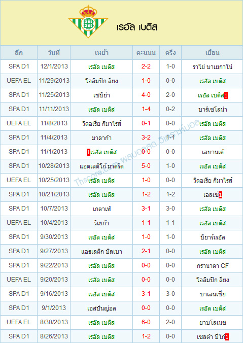Viewport: 243px width, 343px height.
Task: Click the 6-0 score against ยาบโลเนช
Action: pyautogui.click(x=146, y=322)
